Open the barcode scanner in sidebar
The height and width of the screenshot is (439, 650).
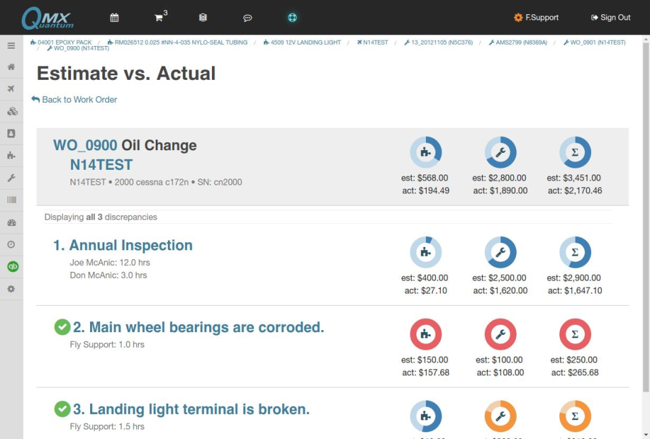(x=12, y=200)
